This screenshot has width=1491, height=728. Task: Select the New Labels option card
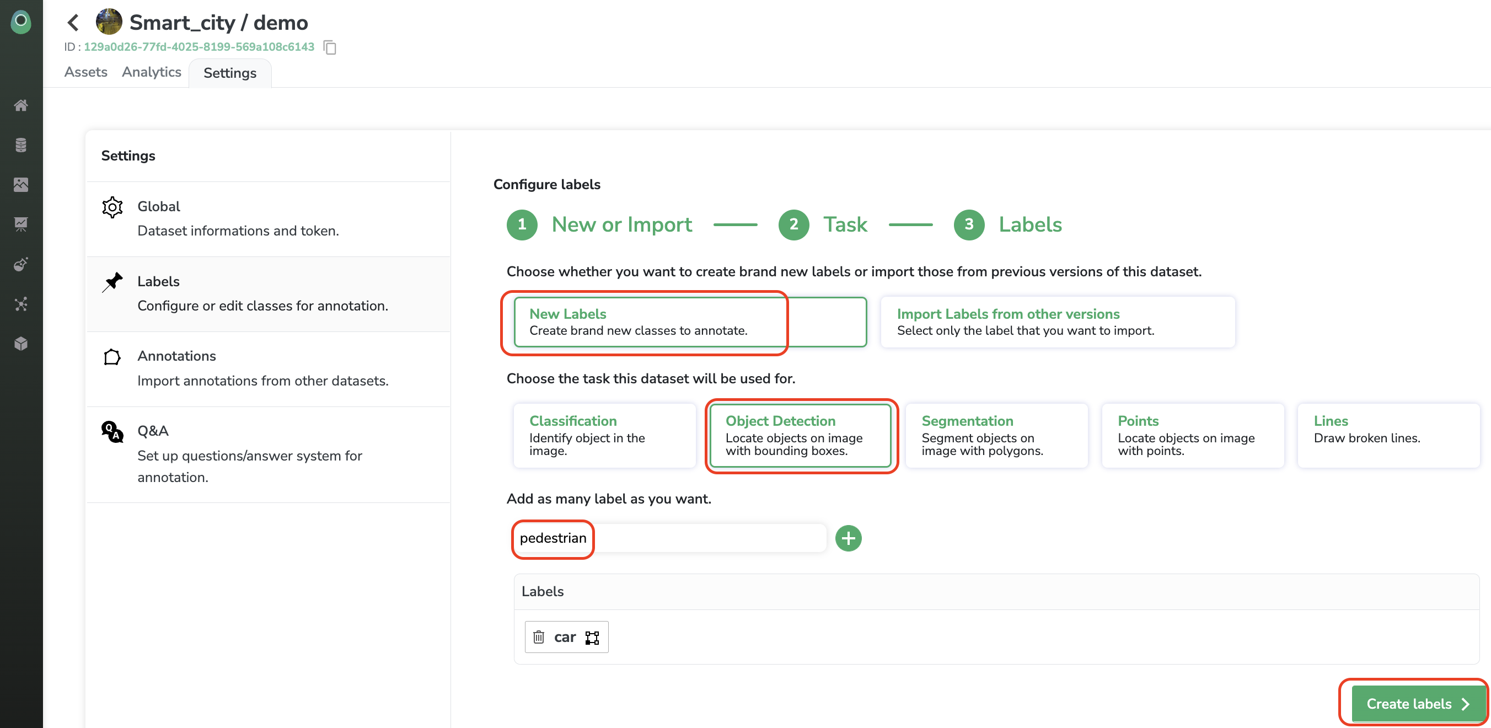pyautogui.click(x=689, y=322)
